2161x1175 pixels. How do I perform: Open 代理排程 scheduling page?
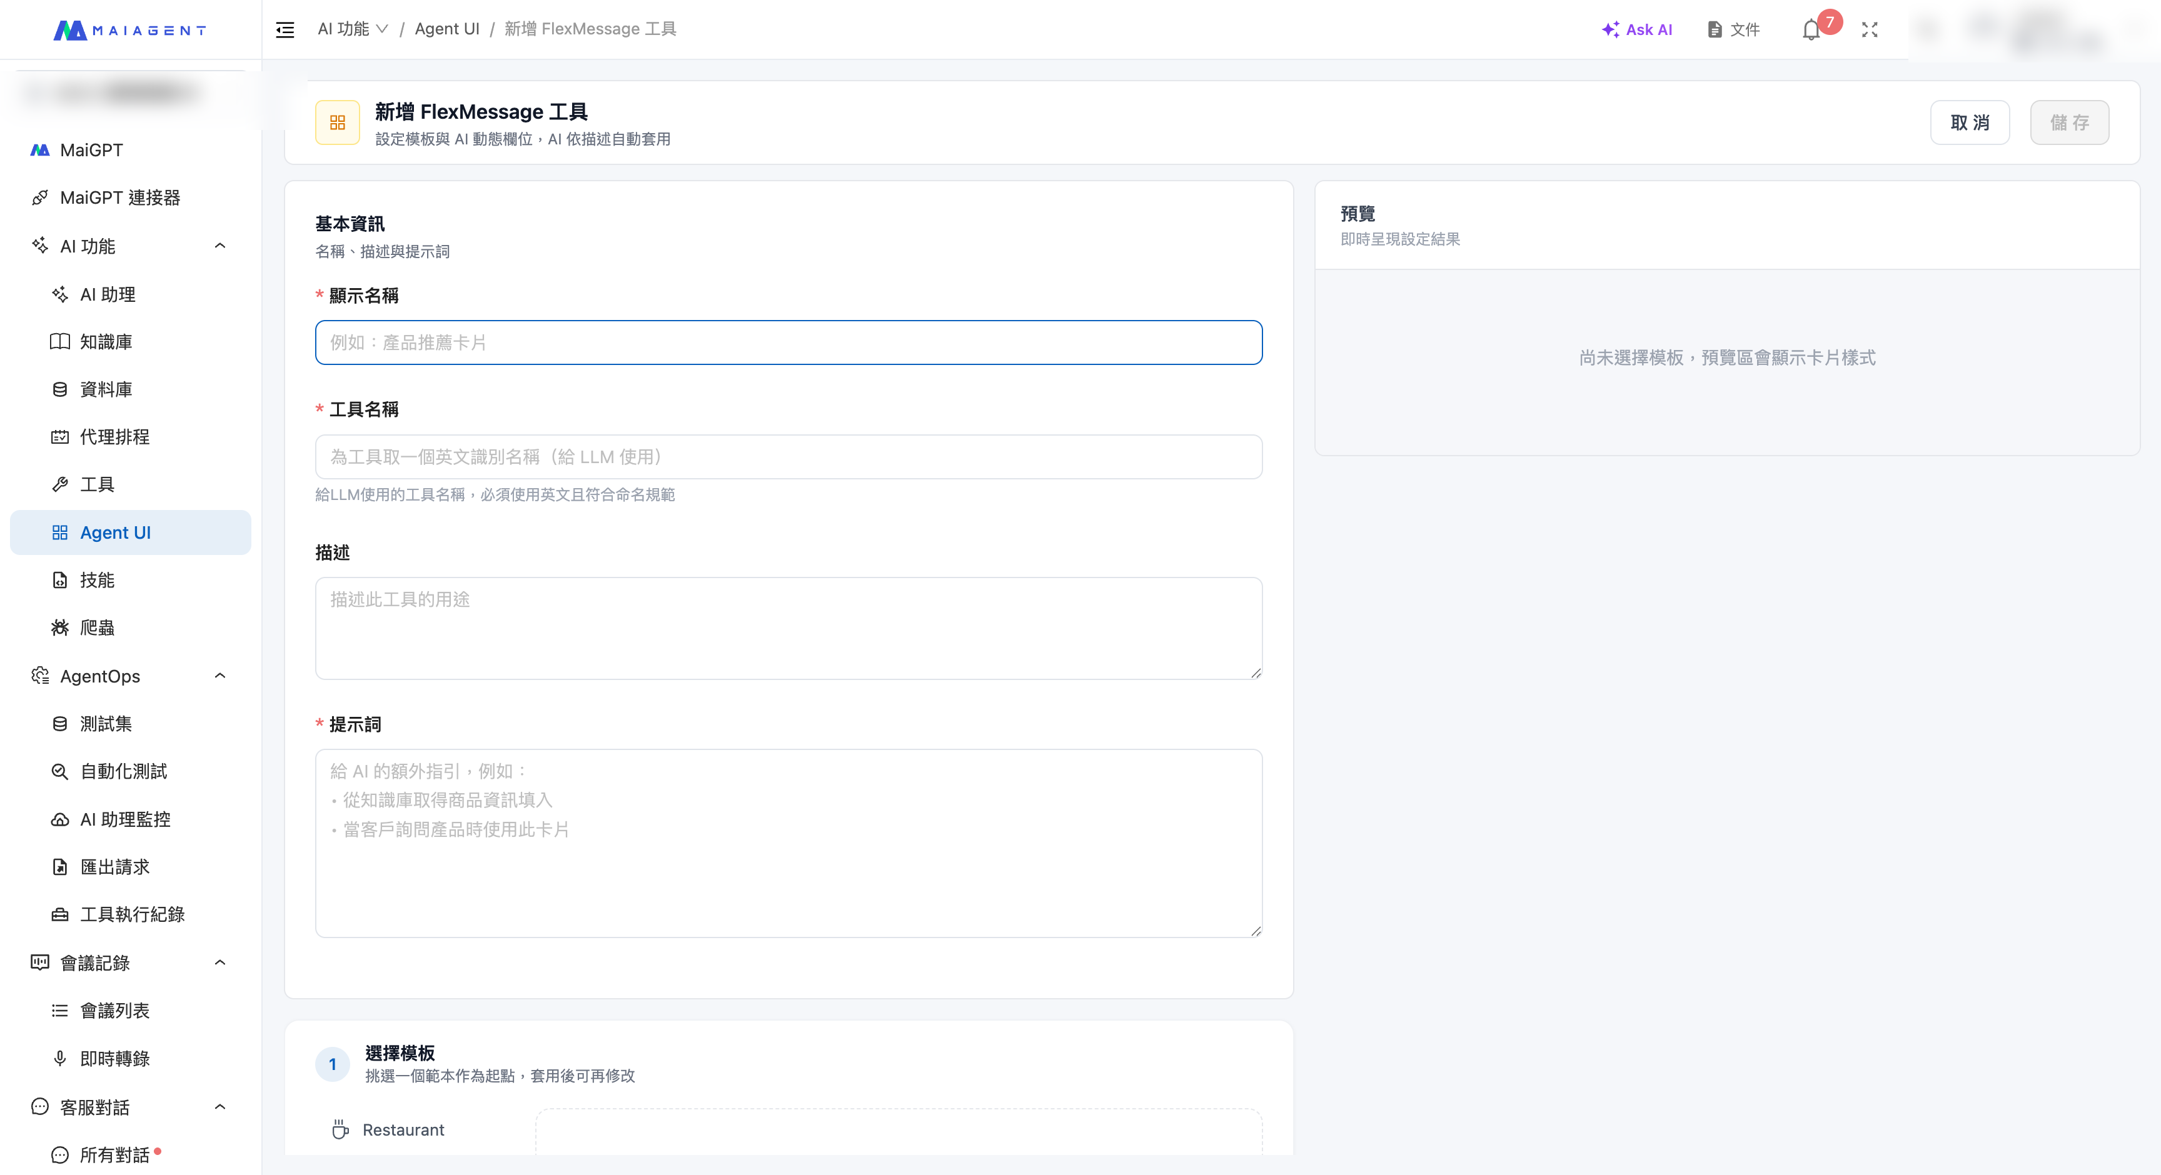click(130, 437)
